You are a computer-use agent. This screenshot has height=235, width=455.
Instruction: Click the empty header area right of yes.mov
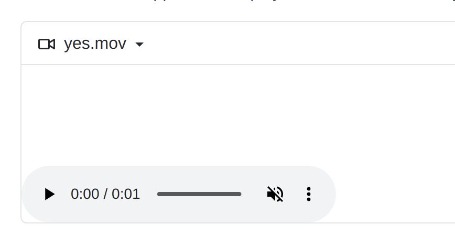point(299,44)
